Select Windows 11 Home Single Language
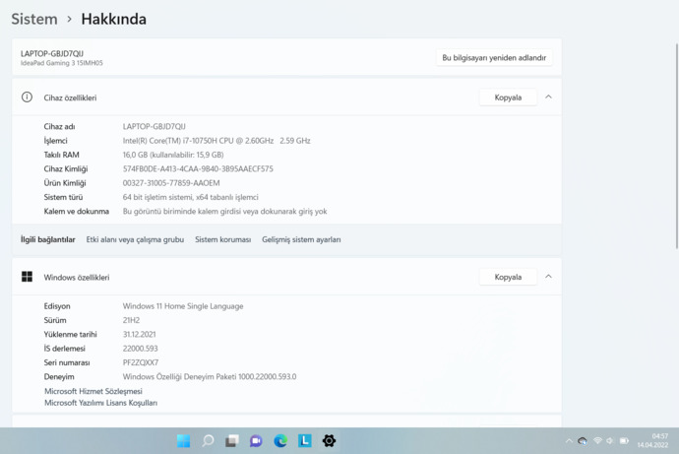 (183, 306)
